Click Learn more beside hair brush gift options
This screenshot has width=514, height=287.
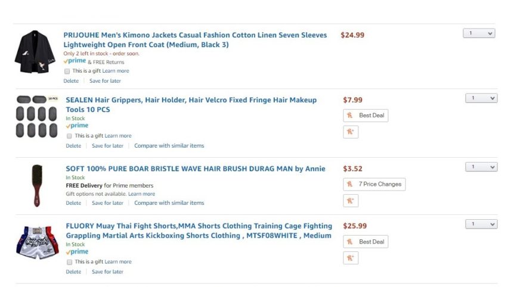[141, 194]
